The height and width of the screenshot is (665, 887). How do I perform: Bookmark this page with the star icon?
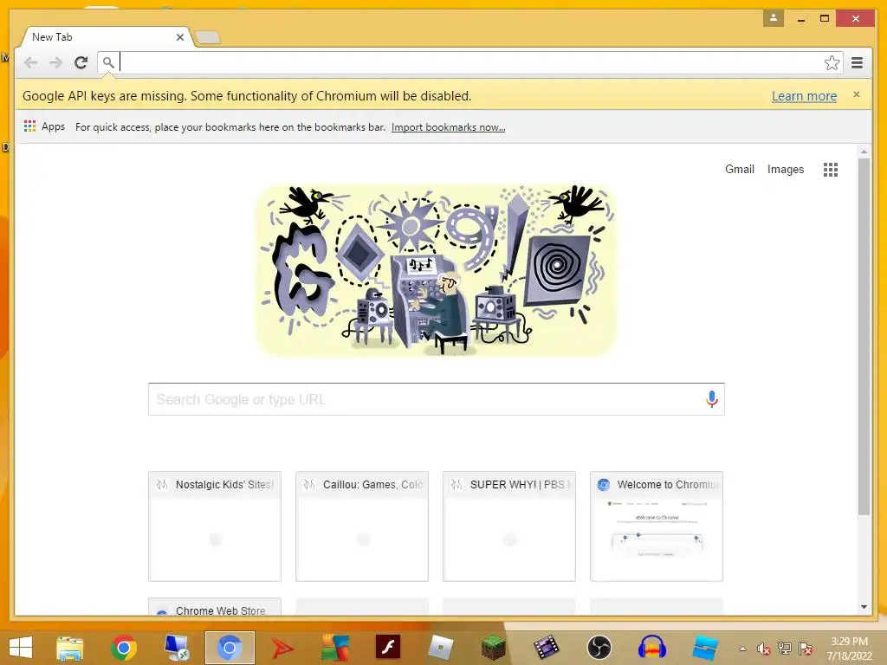[x=832, y=62]
